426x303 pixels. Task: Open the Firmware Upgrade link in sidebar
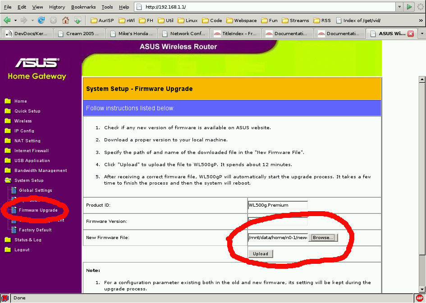pyautogui.click(x=38, y=210)
